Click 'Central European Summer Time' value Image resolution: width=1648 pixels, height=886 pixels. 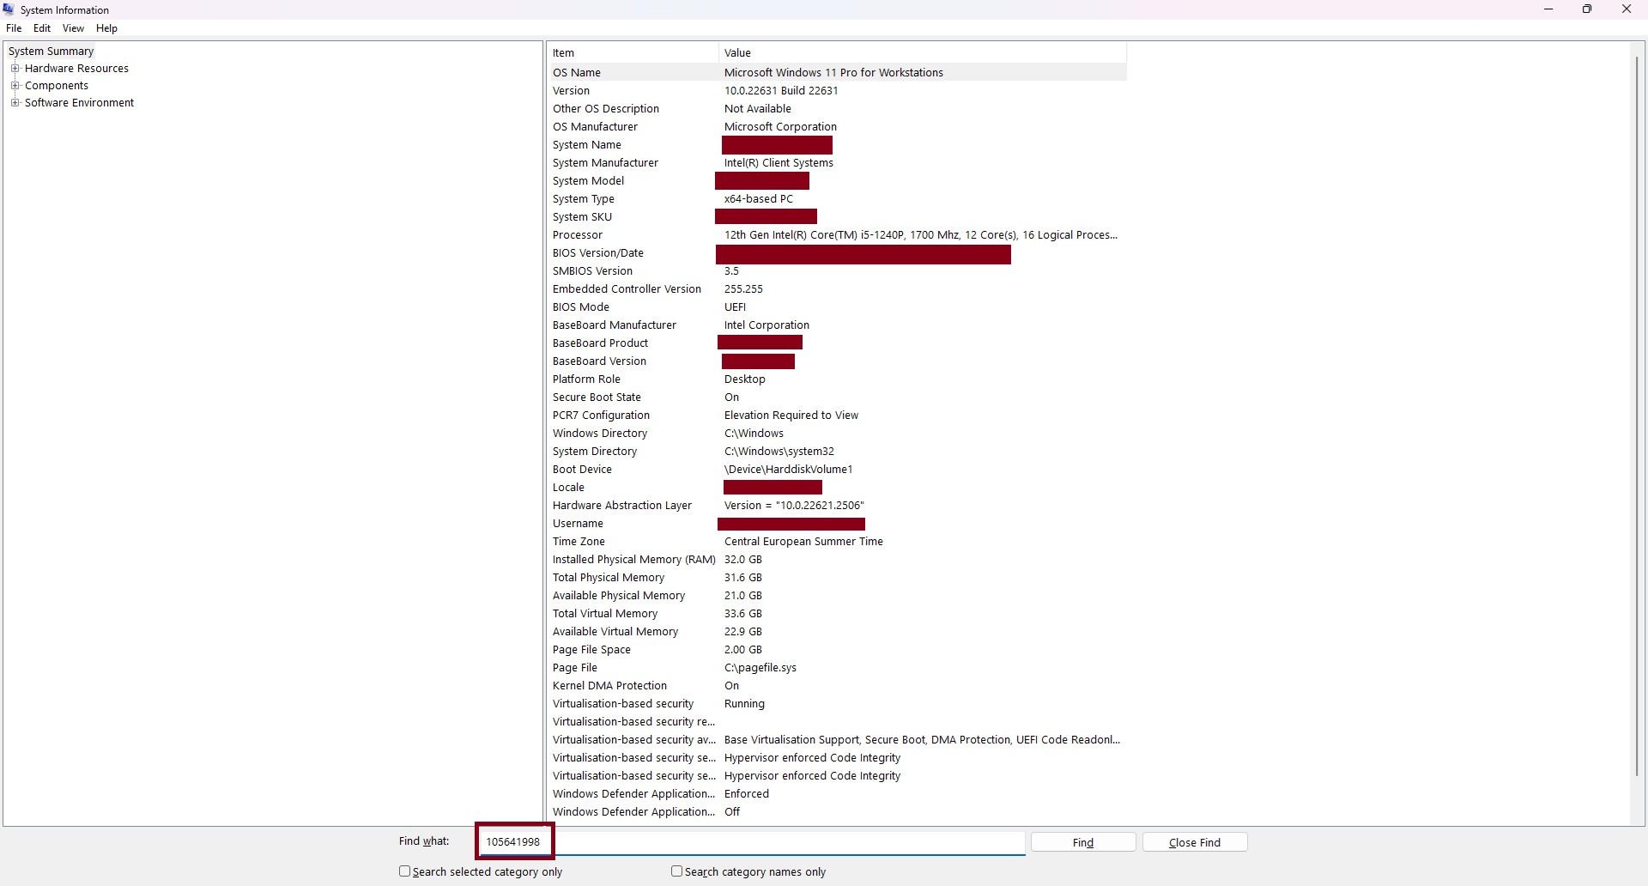coord(803,542)
